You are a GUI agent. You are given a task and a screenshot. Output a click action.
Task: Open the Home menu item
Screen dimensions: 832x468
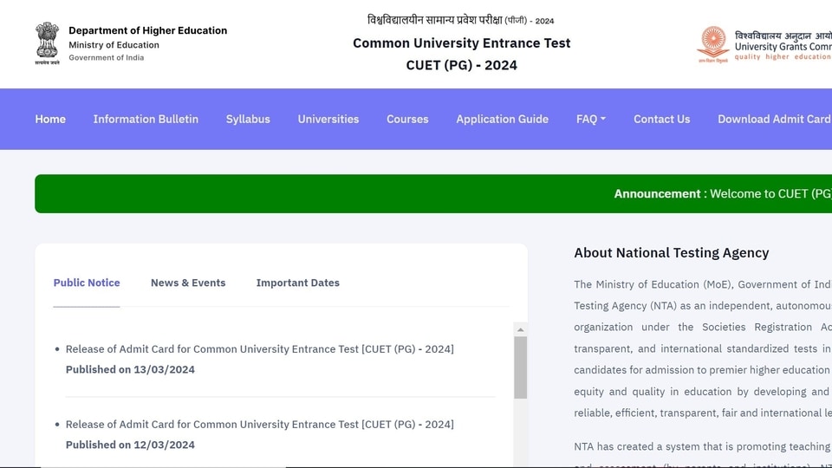50,120
